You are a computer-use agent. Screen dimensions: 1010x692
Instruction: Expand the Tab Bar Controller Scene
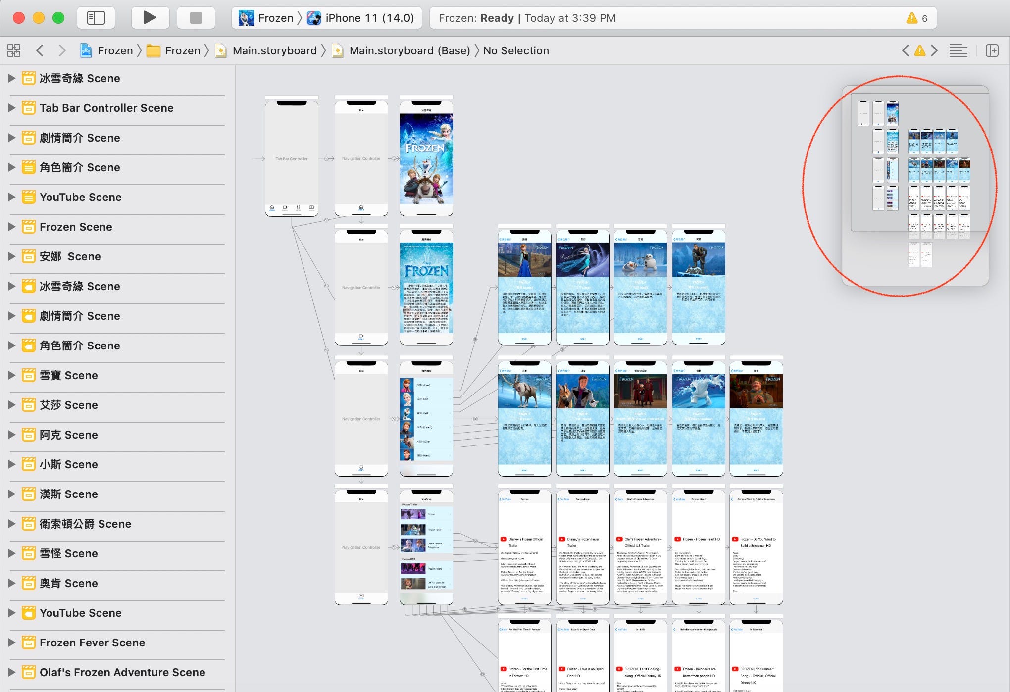pos(11,108)
